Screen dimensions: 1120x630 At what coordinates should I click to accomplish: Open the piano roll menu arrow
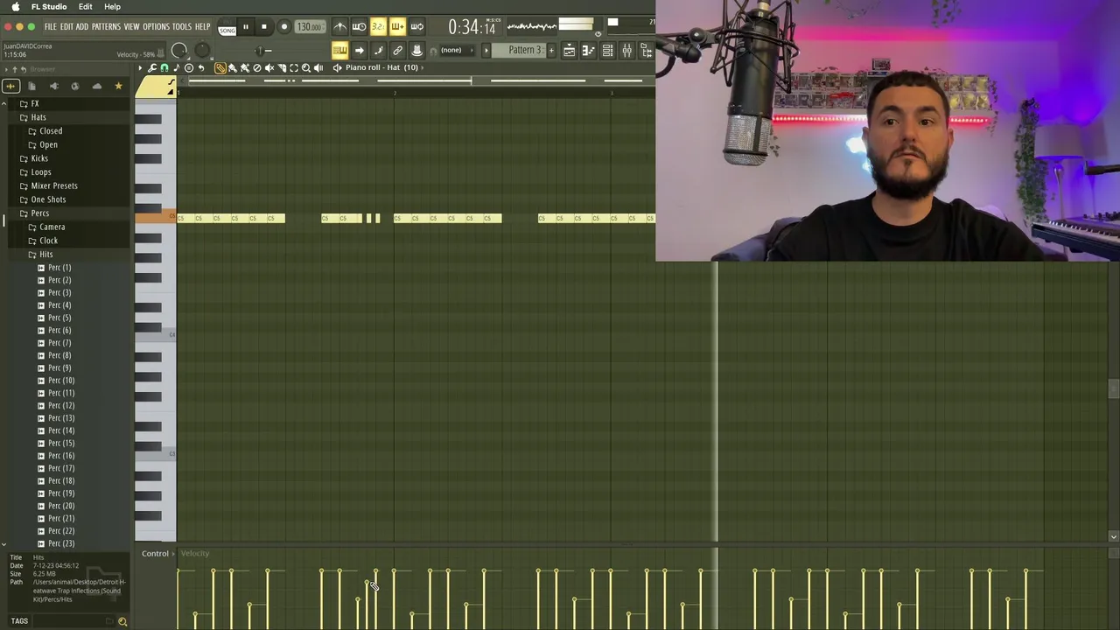click(140, 67)
